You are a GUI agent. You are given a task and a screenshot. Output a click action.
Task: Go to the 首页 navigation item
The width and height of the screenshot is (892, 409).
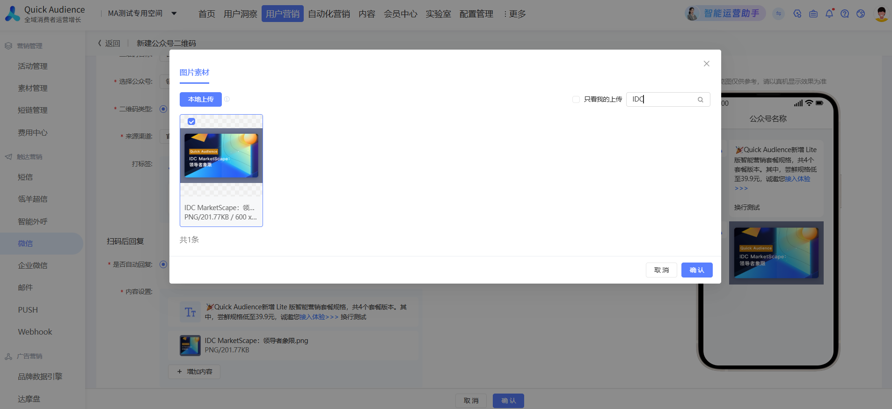[x=206, y=14]
